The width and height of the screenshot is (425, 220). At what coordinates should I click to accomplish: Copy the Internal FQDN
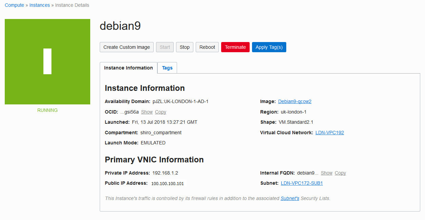coord(340,173)
